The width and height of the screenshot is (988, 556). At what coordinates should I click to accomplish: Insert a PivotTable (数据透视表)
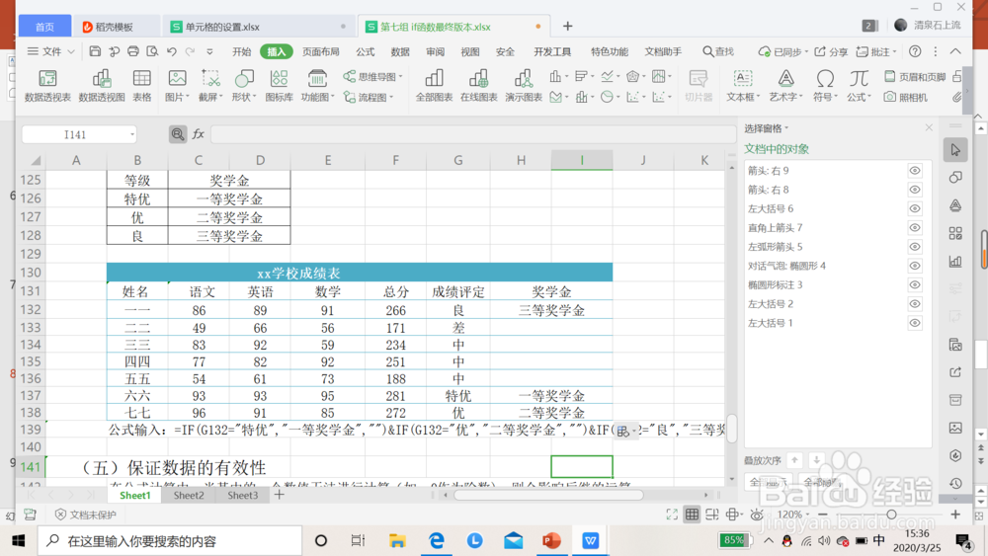pyautogui.click(x=47, y=85)
